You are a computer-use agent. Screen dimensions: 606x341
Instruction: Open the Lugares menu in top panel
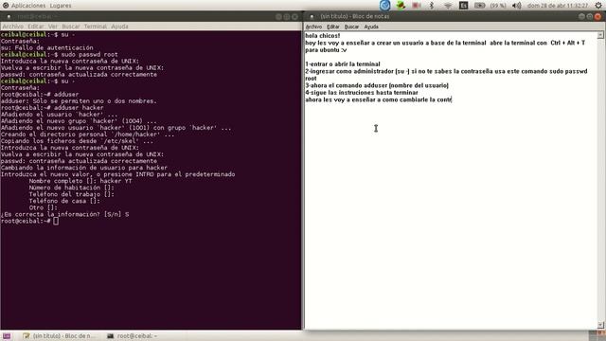[61, 6]
